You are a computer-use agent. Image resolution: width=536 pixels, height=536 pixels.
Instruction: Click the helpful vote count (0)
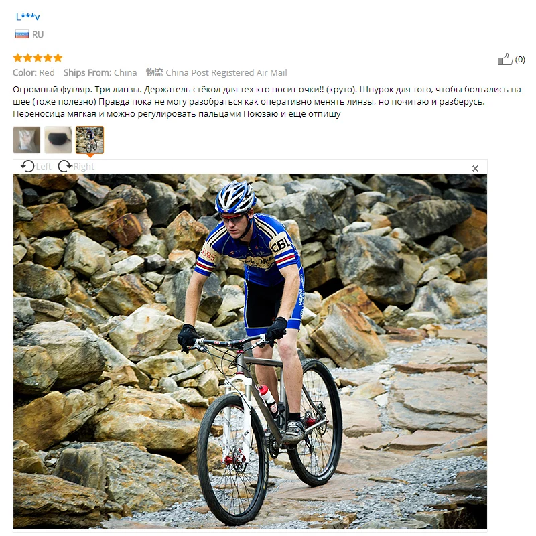click(x=520, y=60)
